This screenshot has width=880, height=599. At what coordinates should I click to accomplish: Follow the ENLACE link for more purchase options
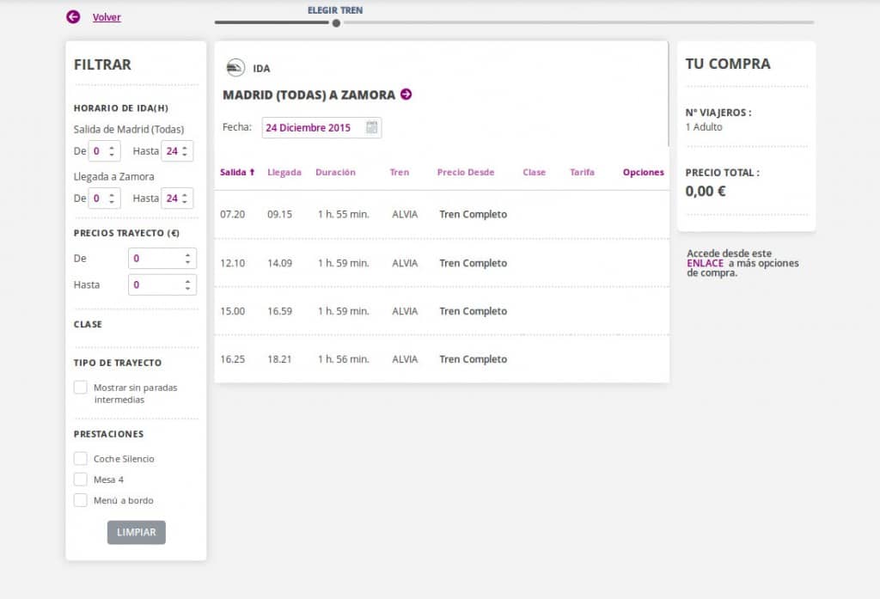(705, 263)
